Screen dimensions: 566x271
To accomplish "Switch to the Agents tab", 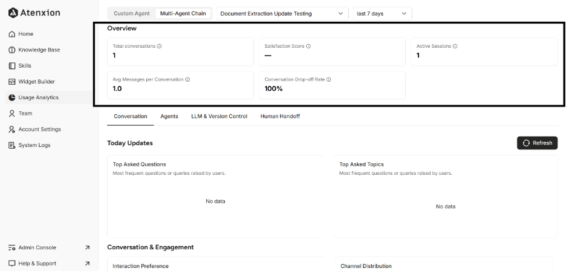I will coord(169,116).
